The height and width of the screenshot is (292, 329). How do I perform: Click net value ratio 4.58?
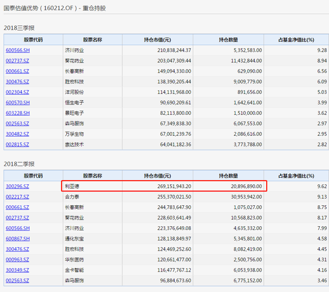322,239
